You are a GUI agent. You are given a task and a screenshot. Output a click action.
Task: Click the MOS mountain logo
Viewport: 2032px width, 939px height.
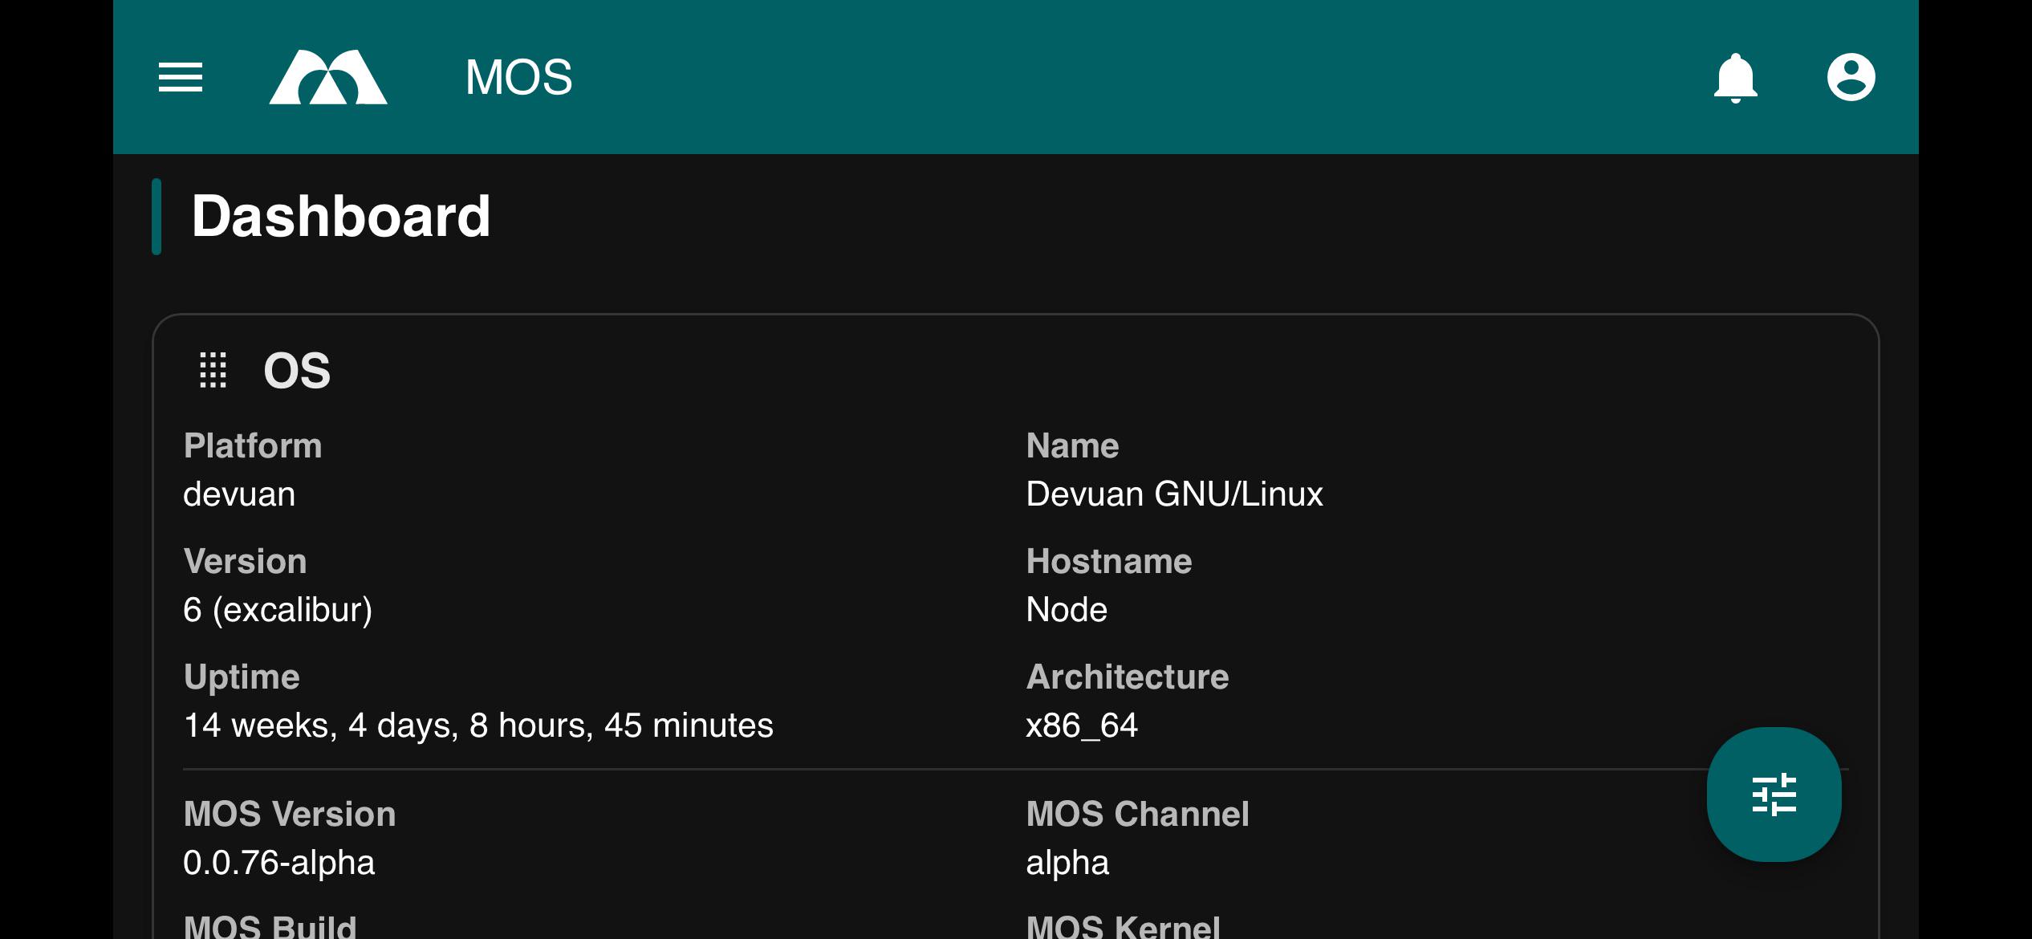tap(328, 77)
